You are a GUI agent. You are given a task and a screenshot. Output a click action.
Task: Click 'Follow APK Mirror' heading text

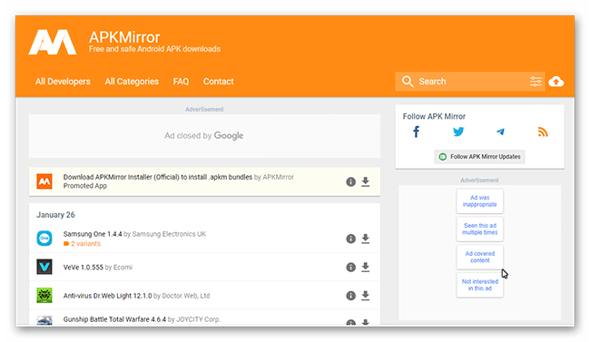(434, 116)
